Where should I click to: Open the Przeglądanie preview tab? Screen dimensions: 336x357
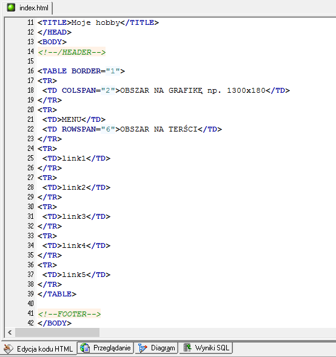[x=106, y=348]
